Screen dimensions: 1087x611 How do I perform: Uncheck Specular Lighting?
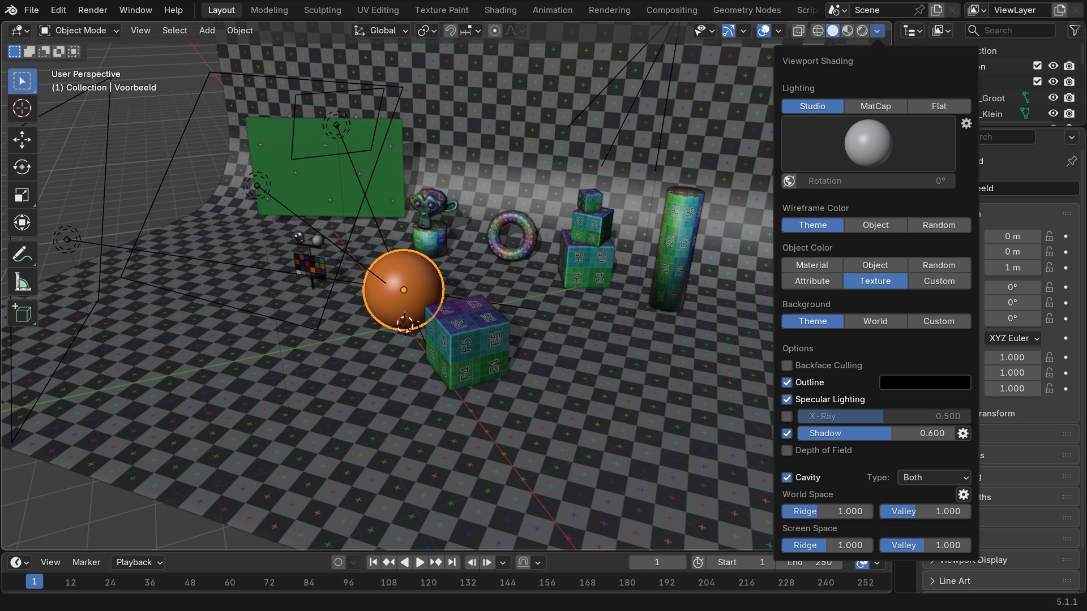point(787,399)
